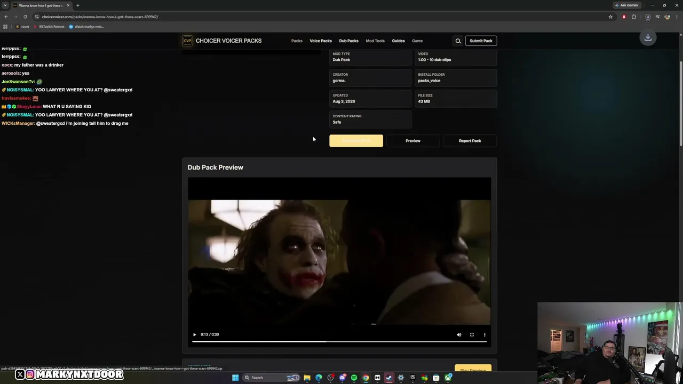Play the dub pack preview video
The height and width of the screenshot is (384, 683).
point(194,334)
